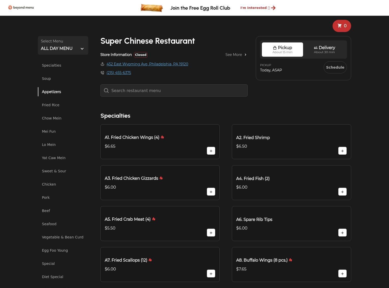Add A6 Spare Rib Tips to order
389x288 pixels.
(x=342, y=233)
